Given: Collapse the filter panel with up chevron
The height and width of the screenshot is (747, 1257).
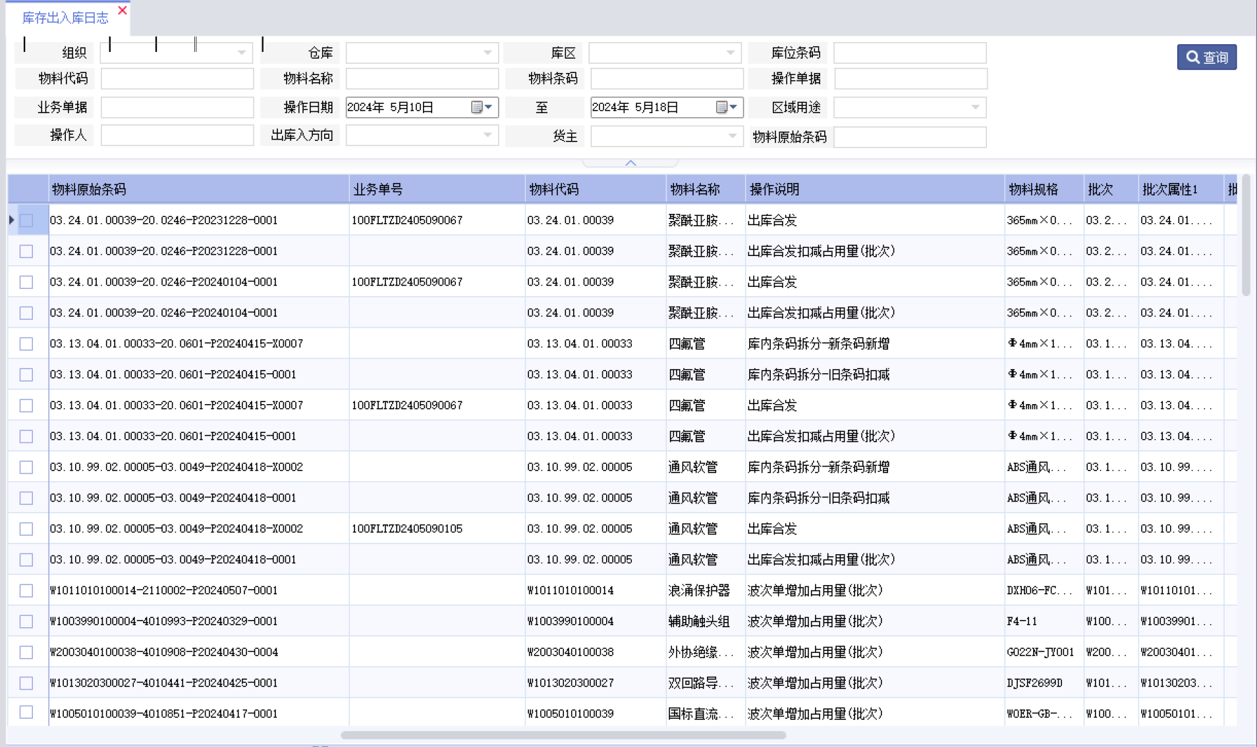Looking at the screenshot, I should click(630, 163).
